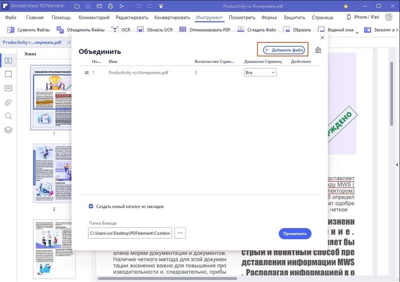Screen dimensions: 400x282
Task: Click the share icon in title bar
Action: (x=121, y=6)
